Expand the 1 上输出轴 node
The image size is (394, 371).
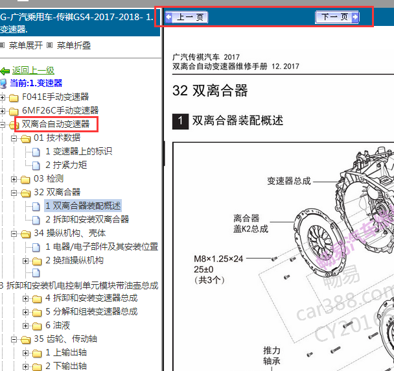(x=25, y=353)
